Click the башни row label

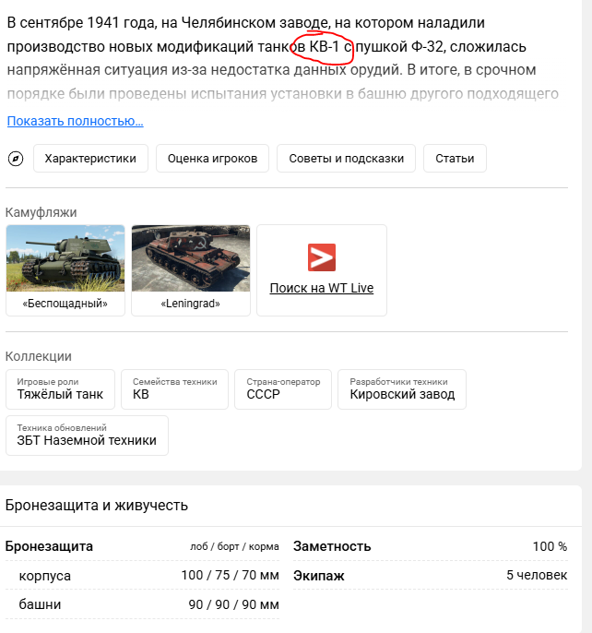[40, 604]
